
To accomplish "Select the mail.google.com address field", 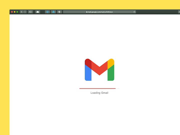I will [99, 12].
